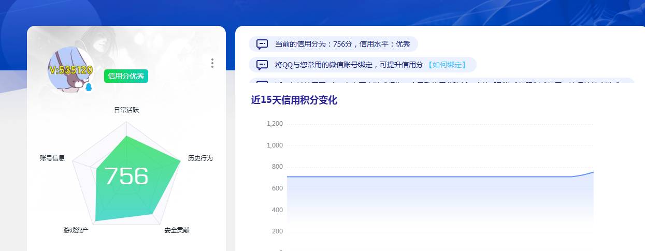Click the 200 axis value

pyautogui.click(x=277, y=231)
